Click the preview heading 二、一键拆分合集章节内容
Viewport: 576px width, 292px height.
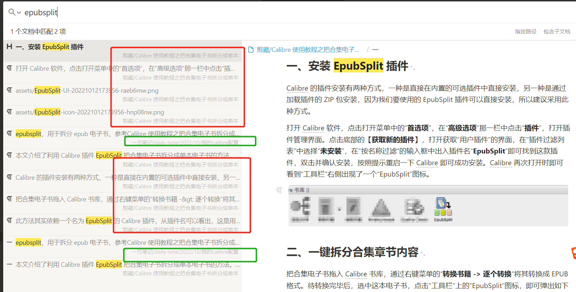point(352,252)
